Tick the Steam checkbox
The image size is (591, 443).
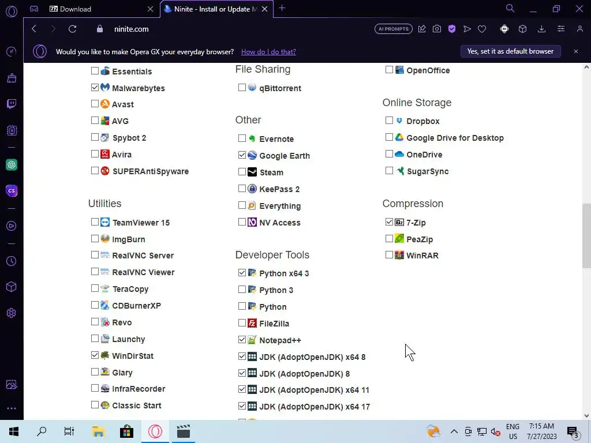(x=242, y=172)
